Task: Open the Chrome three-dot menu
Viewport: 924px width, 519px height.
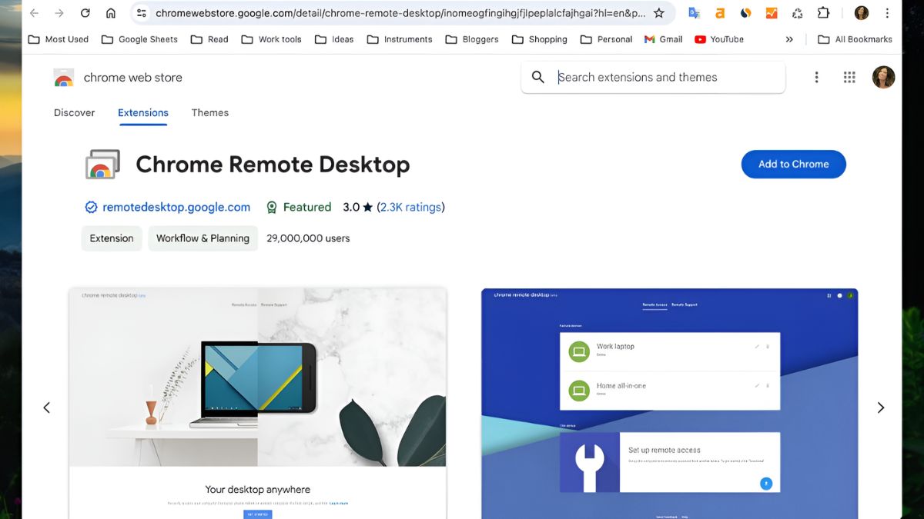Action: 888,13
